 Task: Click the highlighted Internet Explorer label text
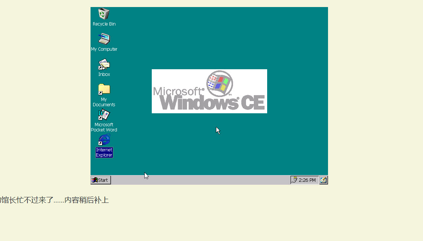point(104,153)
